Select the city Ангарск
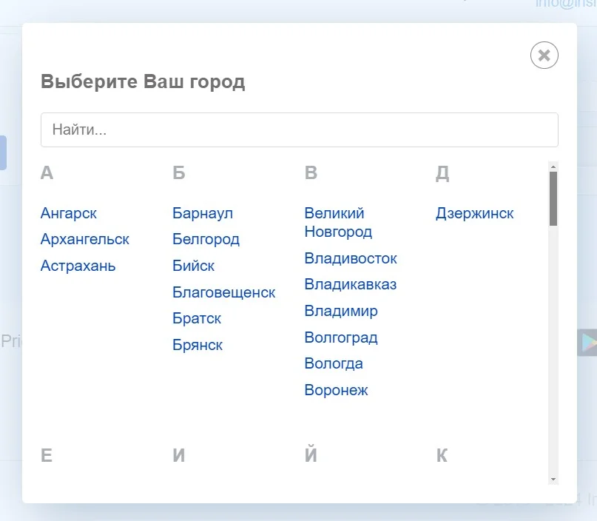This screenshot has width=597, height=521. coord(69,213)
